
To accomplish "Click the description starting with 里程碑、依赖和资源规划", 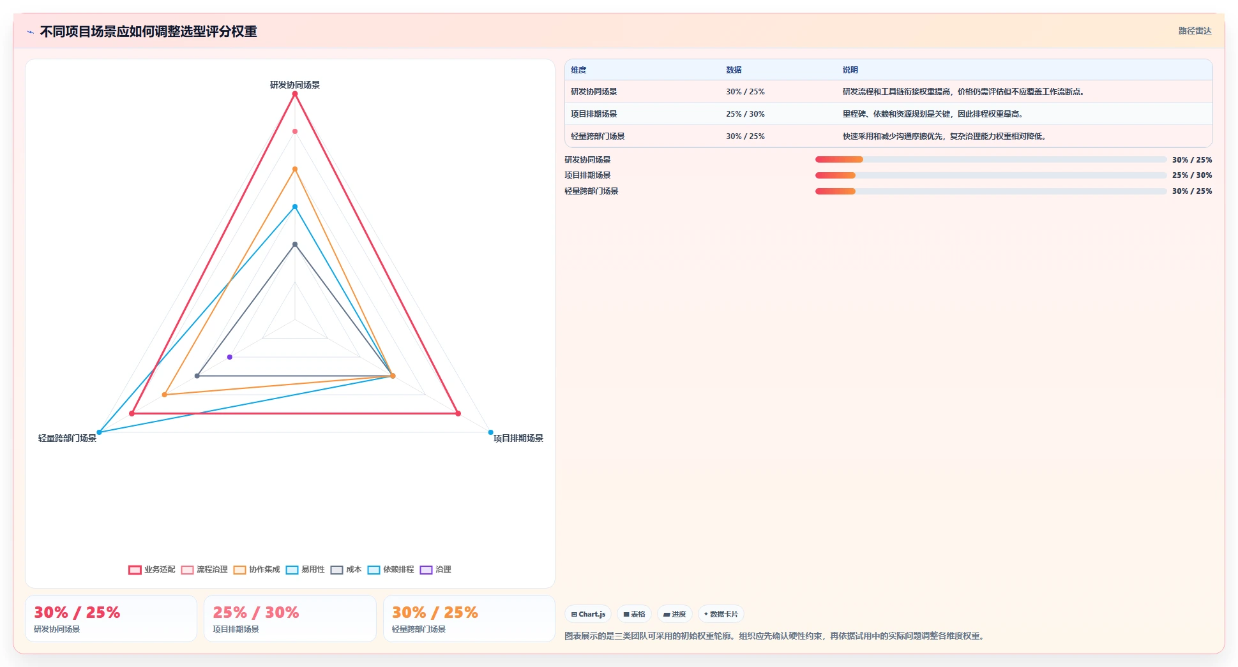I will click(934, 114).
